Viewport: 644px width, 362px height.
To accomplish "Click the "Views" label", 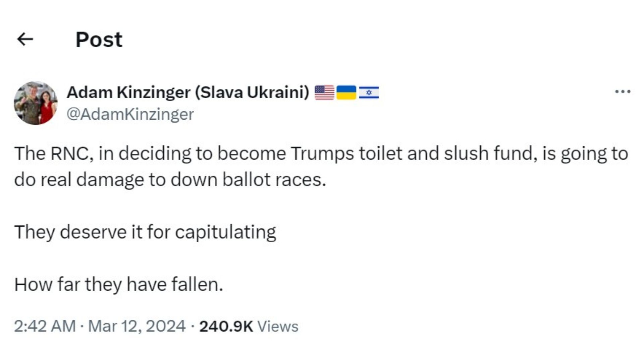I will (x=278, y=326).
